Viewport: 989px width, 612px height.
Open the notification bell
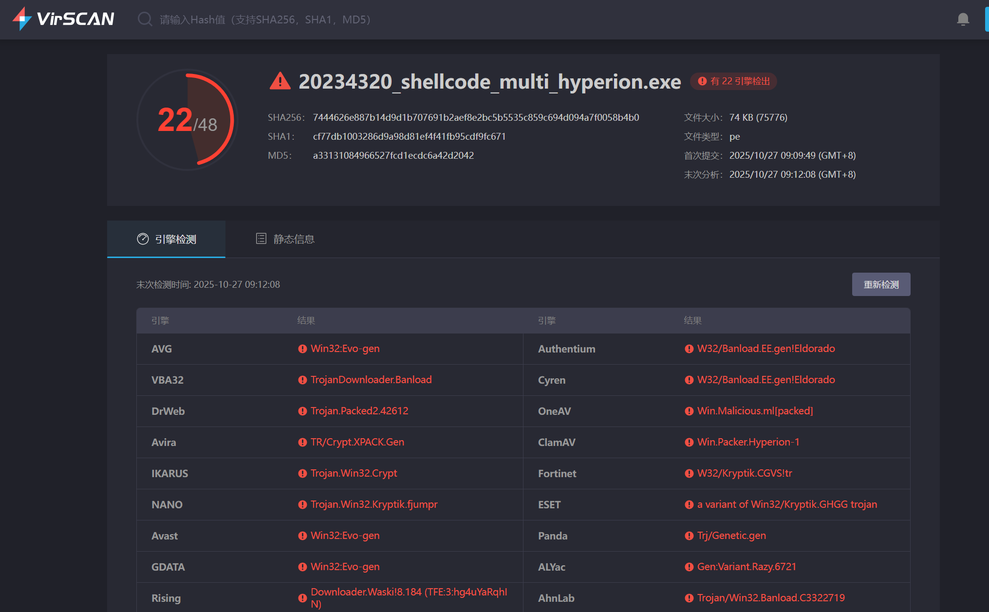(x=963, y=19)
